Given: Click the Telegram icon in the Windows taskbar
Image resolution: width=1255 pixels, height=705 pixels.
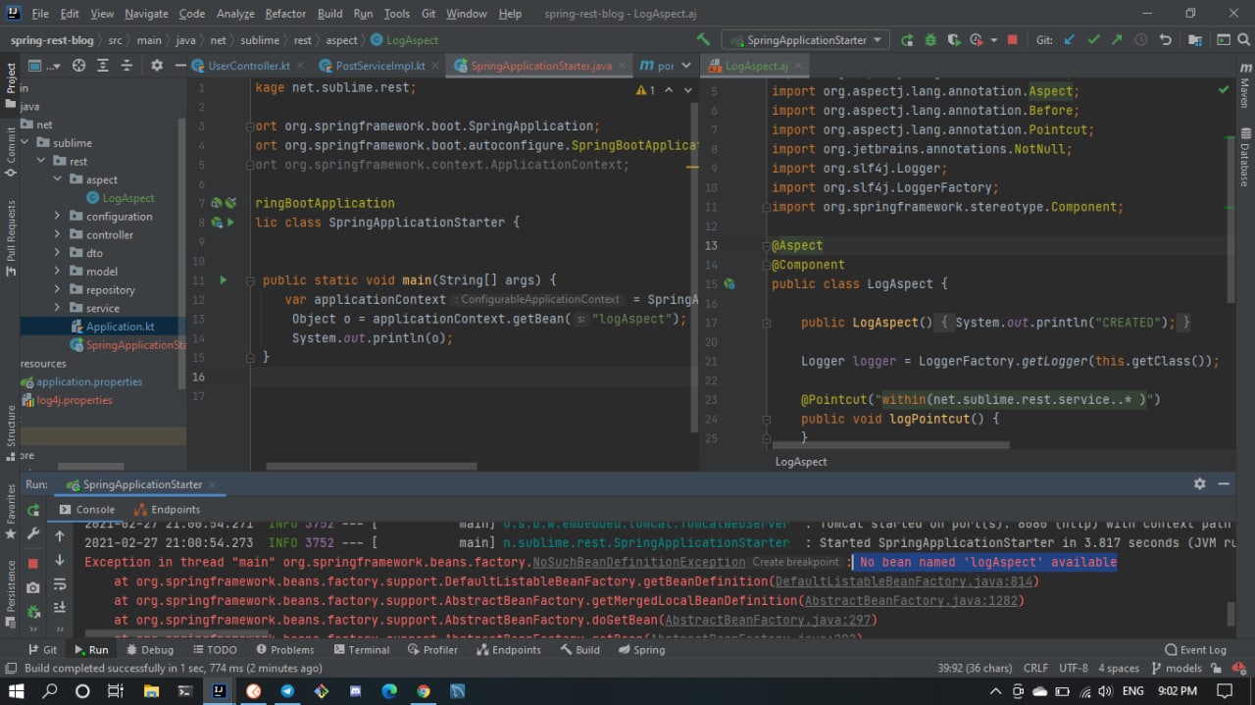Looking at the screenshot, I should (x=286, y=691).
